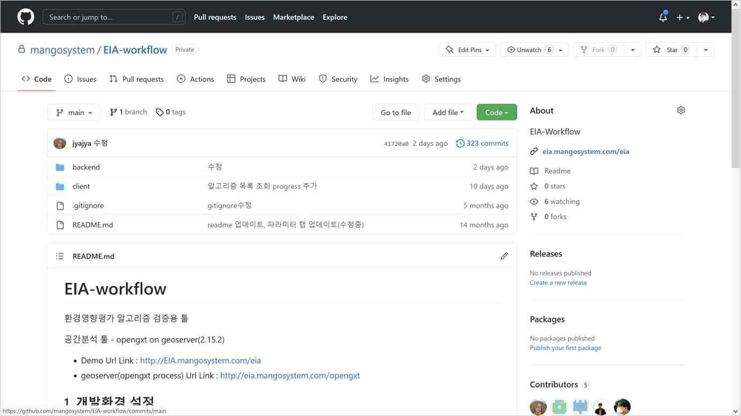Screen dimensions: 741x416
Task: Click jyajya's commit author avatar
Action: tap(60, 143)
